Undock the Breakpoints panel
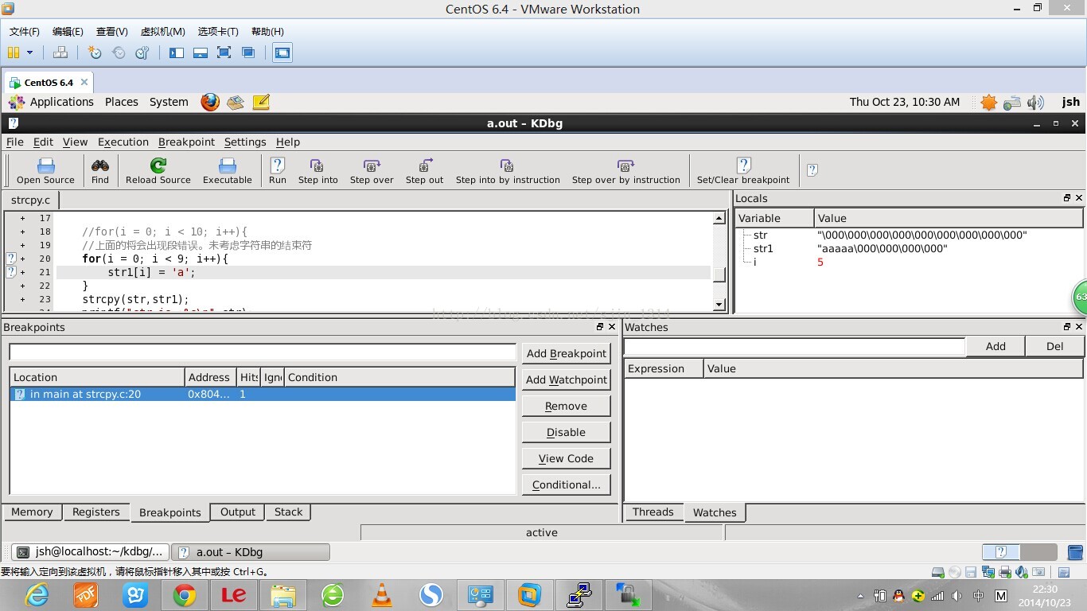The width and height of the screenshot is (1087, 611). point(600,327)
